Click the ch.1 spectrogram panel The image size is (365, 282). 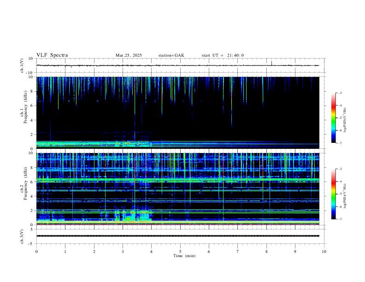coord(178,112)
